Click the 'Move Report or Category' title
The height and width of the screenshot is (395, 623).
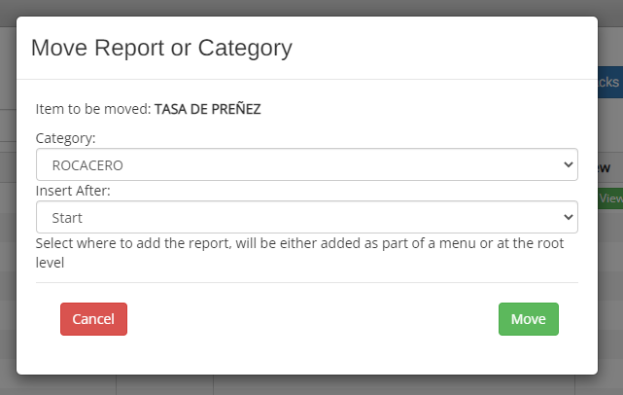coord(161,47)
